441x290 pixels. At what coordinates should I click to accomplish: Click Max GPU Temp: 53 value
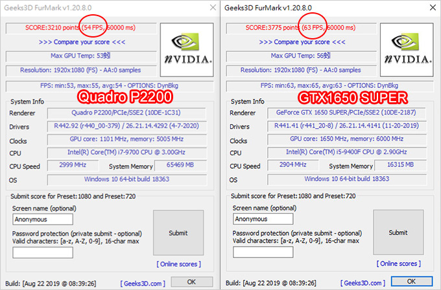click(81, 56)
